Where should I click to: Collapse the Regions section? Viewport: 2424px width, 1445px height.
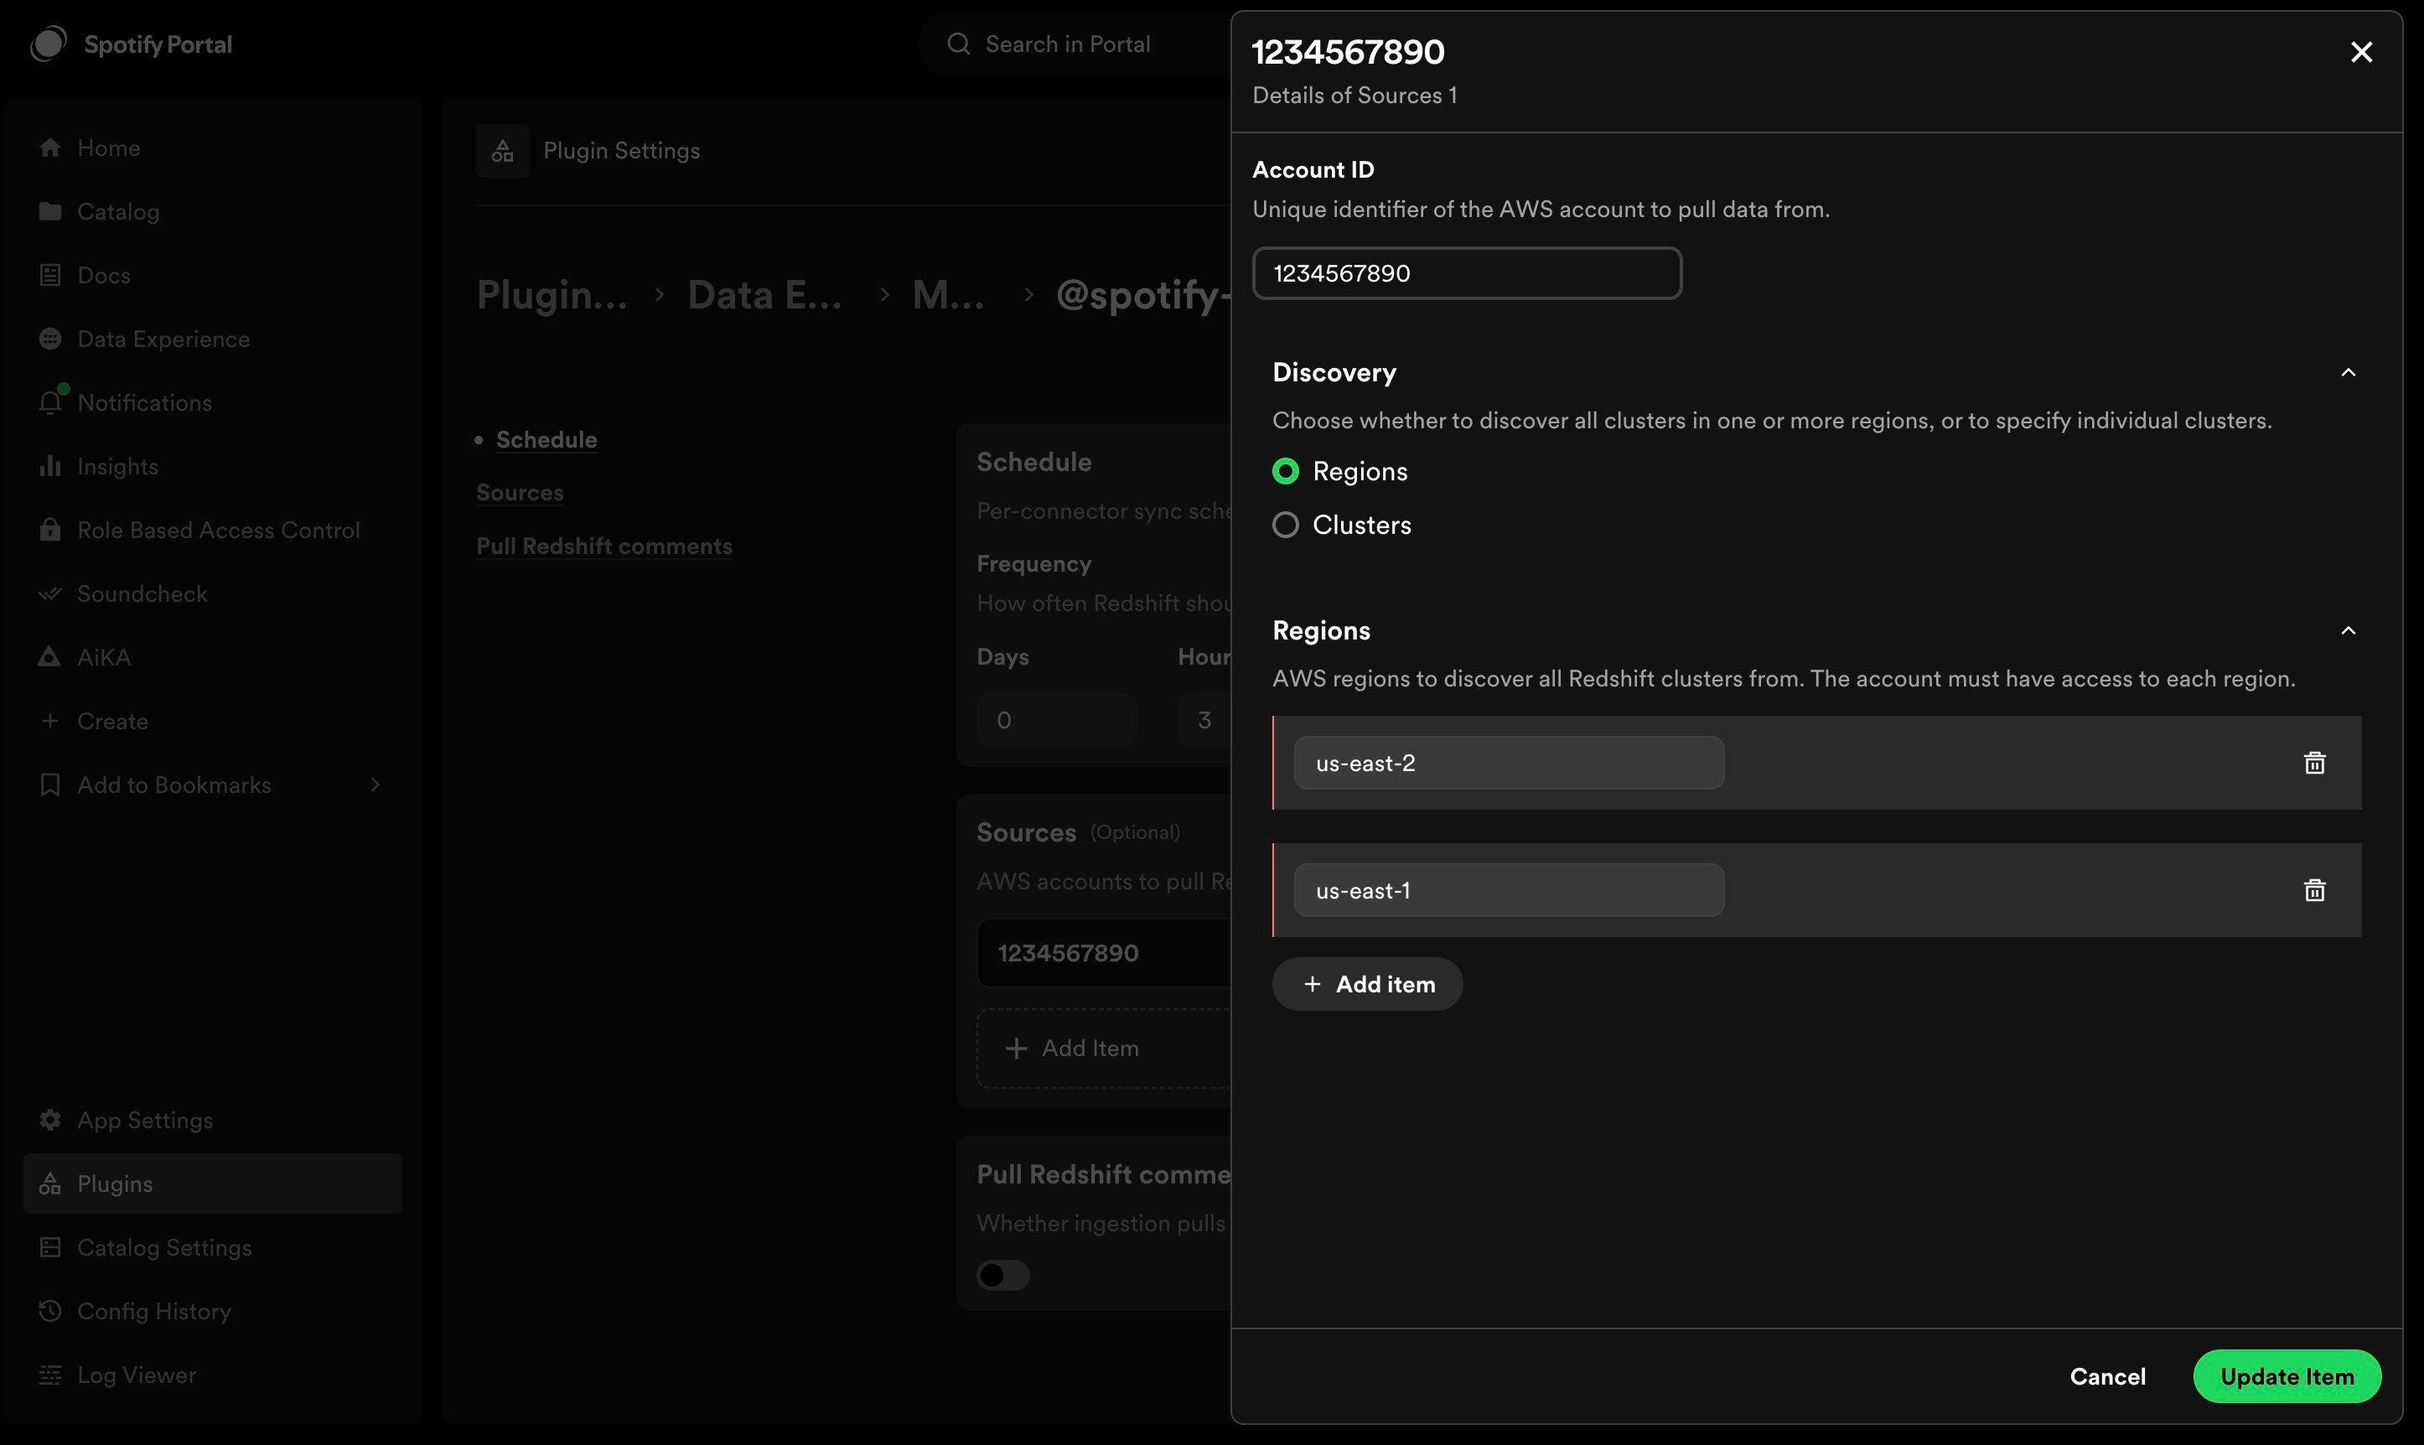[x=2348, y=631]
